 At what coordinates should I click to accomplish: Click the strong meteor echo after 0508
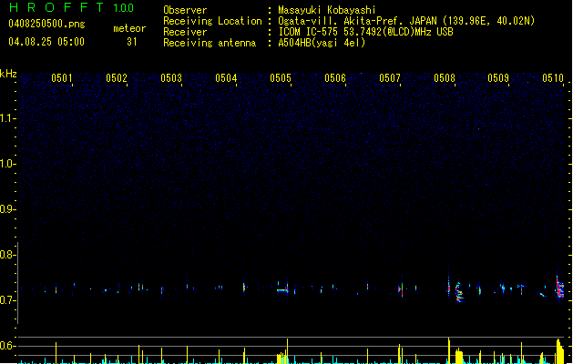click(459, 292)
